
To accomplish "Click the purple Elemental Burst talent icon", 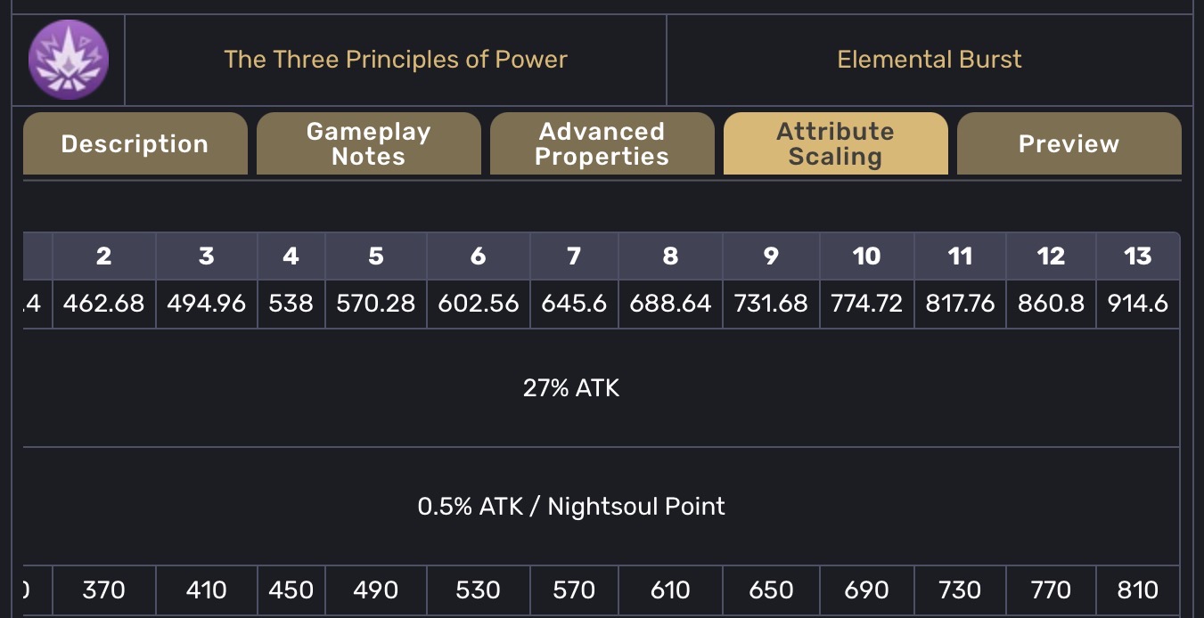I will pyautogui.click(x=69, y=60).
